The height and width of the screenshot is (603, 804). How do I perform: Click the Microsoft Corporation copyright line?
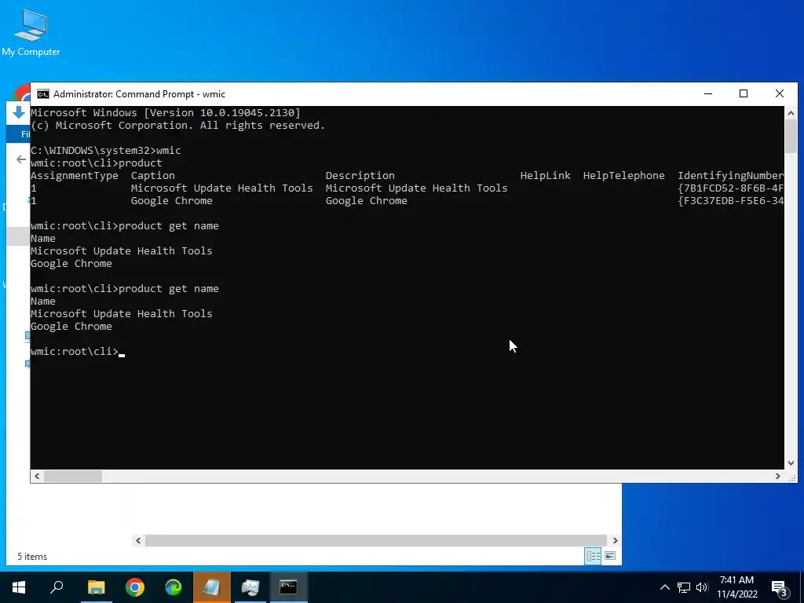click(178, 126)
